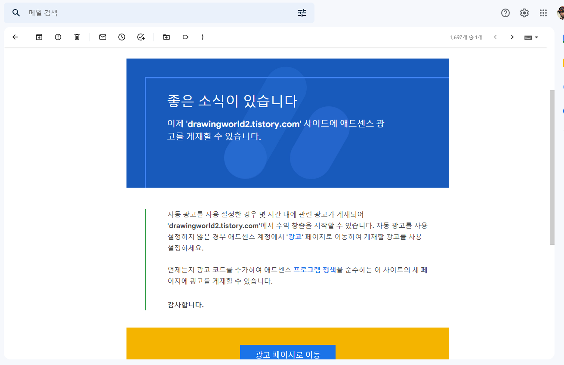Open advanced search options filter icon
This screenshot has height=365, width=564.
point(302,13)
